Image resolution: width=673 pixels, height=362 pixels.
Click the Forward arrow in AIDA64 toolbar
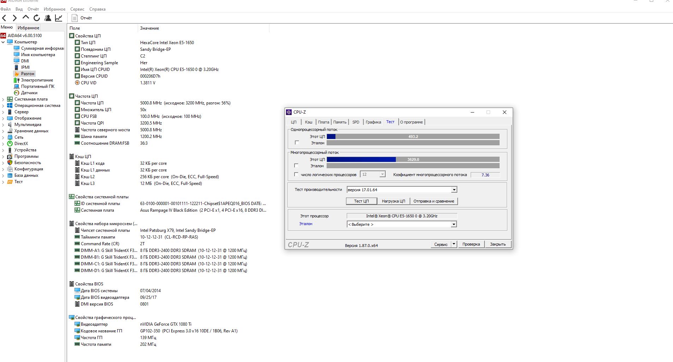(14, 18)
